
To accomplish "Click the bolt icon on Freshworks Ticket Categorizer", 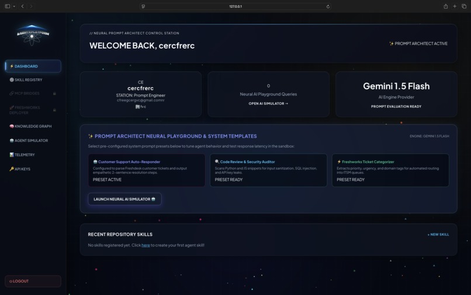I will [x=339, y=162].
